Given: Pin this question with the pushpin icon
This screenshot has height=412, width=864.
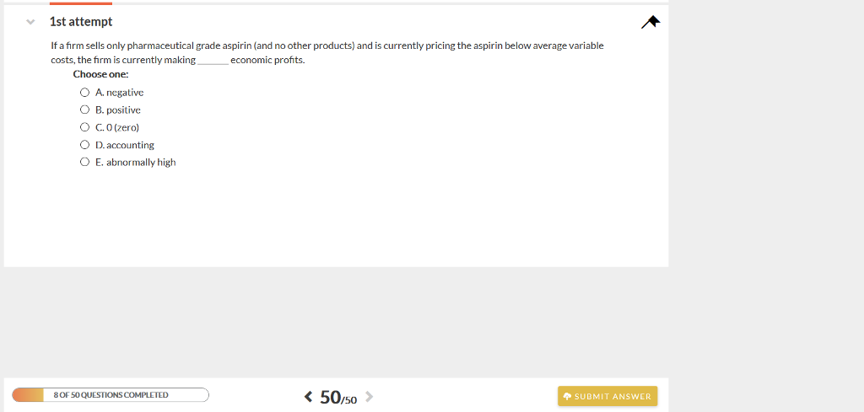Looking at the screenshot, I should coord(650,22).
